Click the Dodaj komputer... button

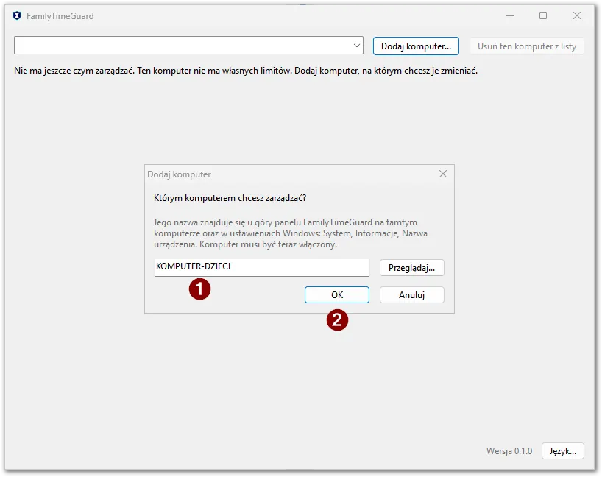pos(416,46)
